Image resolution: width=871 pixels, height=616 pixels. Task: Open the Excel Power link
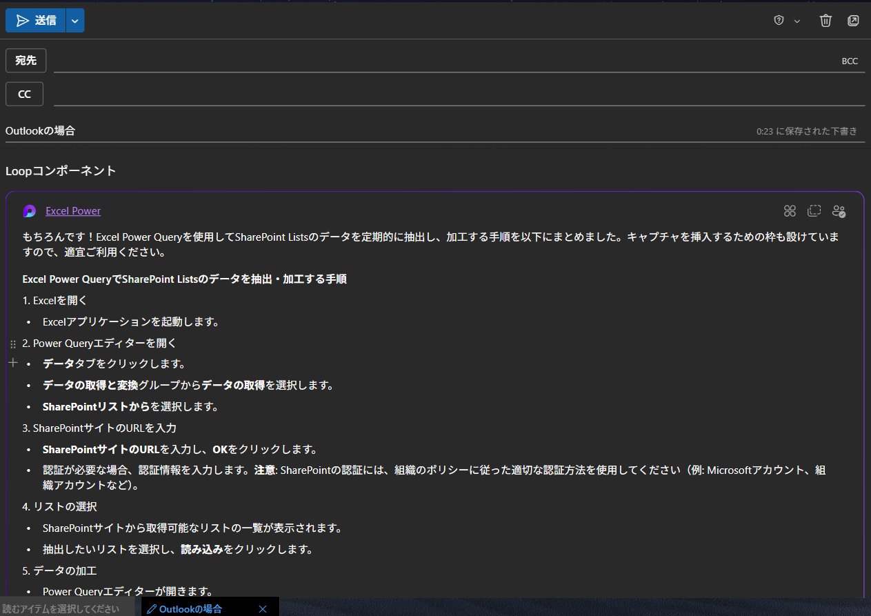click(72, 211)
